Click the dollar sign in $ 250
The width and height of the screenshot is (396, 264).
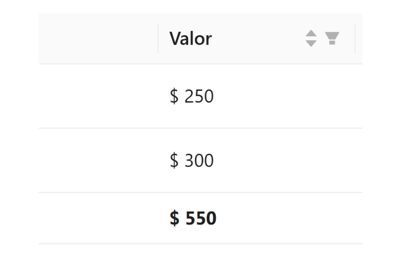(174, 96)
